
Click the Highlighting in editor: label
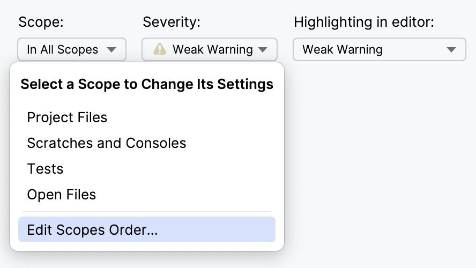[x=364, y=22]
